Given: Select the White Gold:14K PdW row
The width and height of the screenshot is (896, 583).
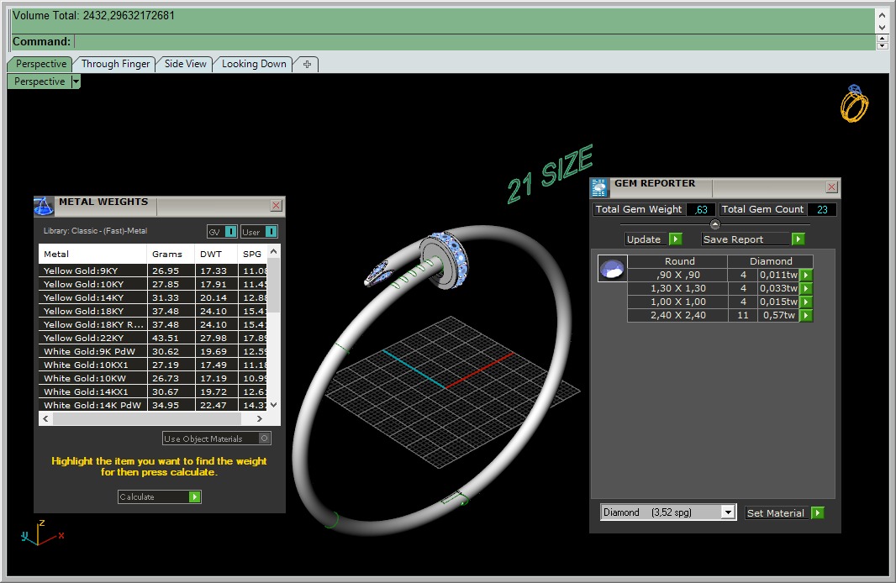Looking at the screenshot, I should coord(153,405).
